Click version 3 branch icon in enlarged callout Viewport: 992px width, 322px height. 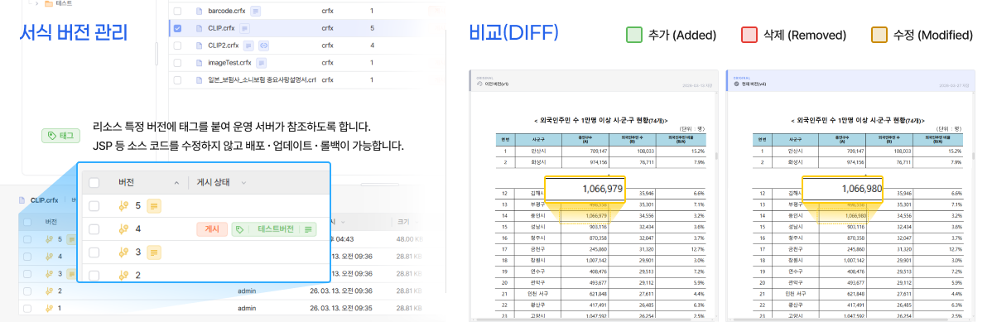(124, 252)
